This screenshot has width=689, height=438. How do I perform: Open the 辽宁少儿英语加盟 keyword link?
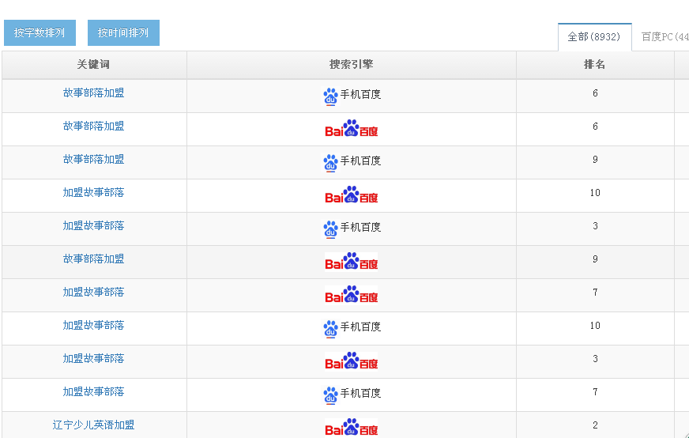(93, 425)
